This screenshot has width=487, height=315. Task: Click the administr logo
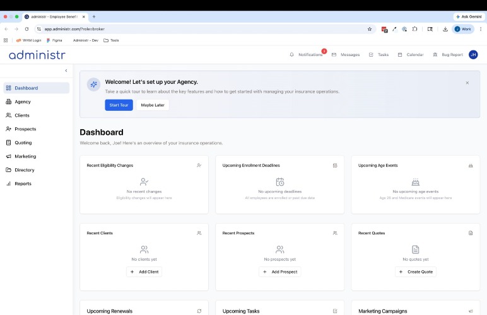(x=37, y=55)
